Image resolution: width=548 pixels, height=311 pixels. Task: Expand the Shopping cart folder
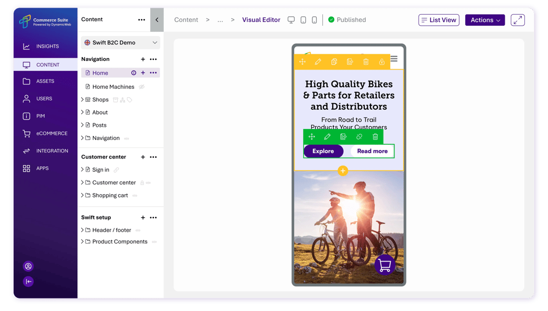point(83,195)
